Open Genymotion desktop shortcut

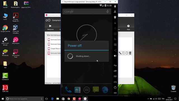click(x=16, y=40)
